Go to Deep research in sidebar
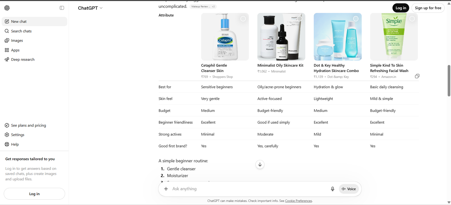 pyautogui.click(x=34, y=59)
